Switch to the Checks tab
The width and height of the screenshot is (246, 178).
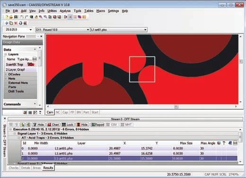[14, 168]
